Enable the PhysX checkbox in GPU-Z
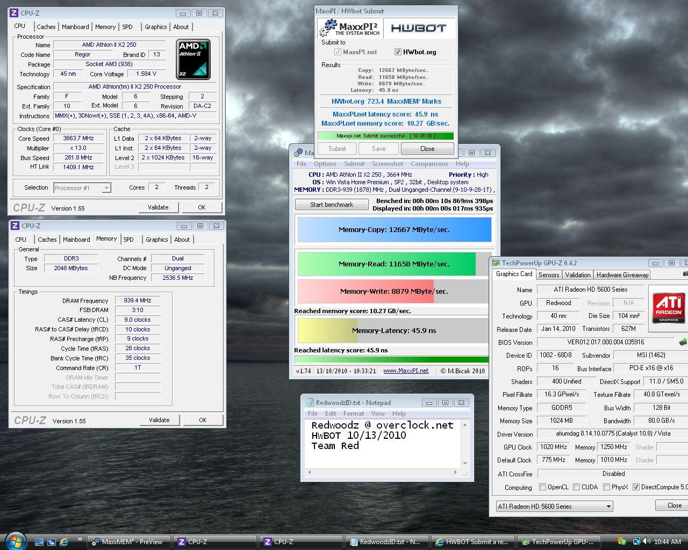688x550 pixels. pyautogui.click(x=606, y=487)
